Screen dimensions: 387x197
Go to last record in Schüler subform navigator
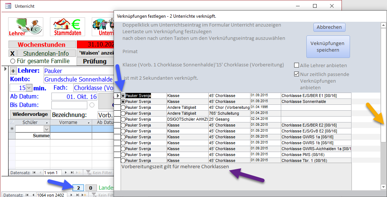click(72, 172)
